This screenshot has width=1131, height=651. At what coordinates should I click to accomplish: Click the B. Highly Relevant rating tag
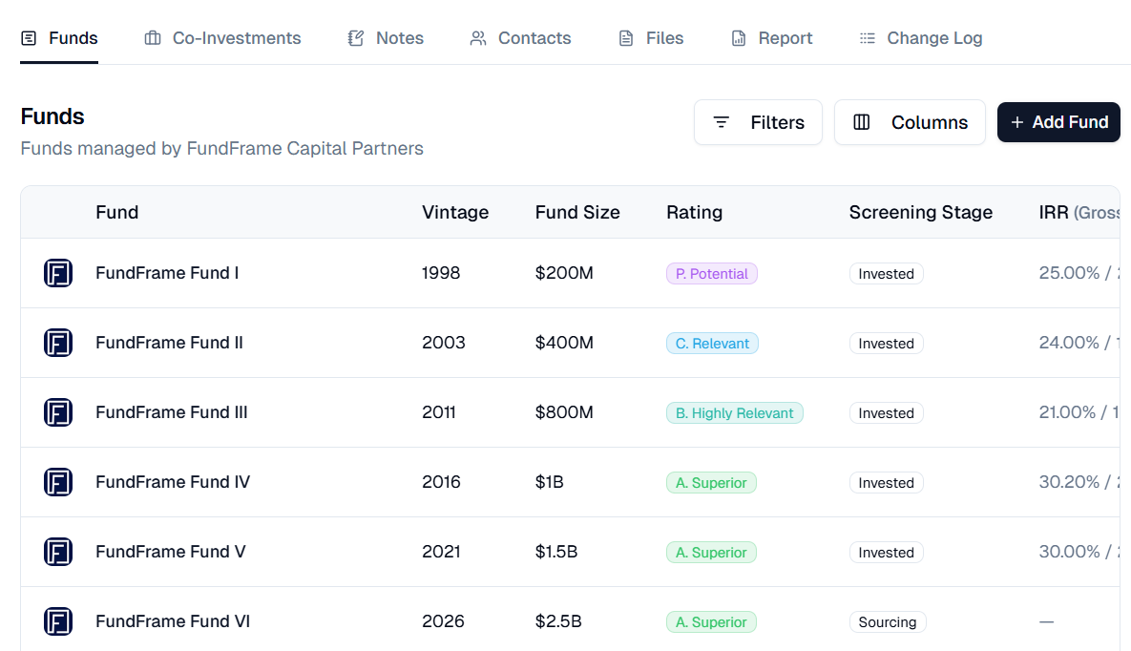click(734, 413)
